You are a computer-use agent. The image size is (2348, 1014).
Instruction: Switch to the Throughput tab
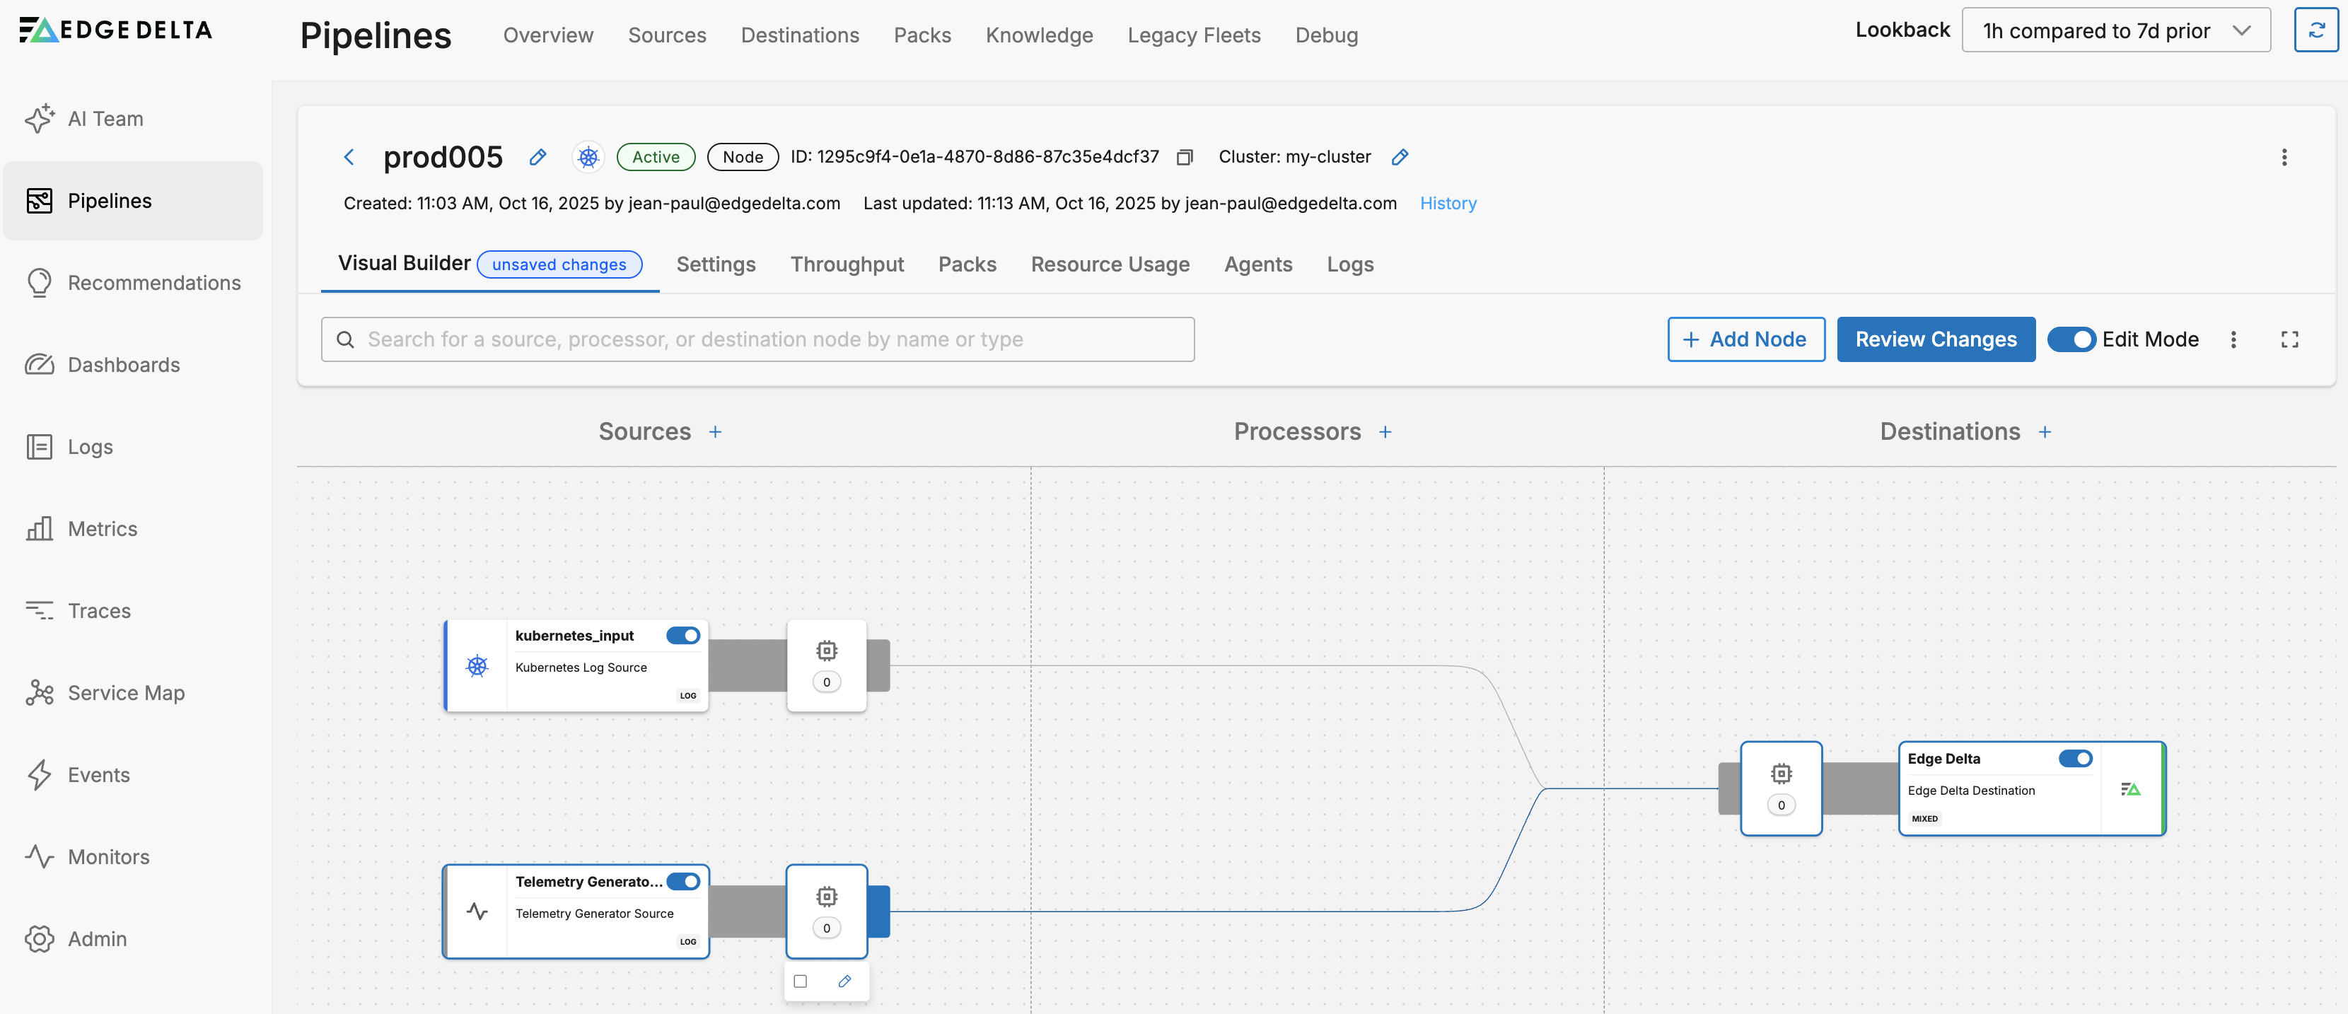click(x=846, y=265)
